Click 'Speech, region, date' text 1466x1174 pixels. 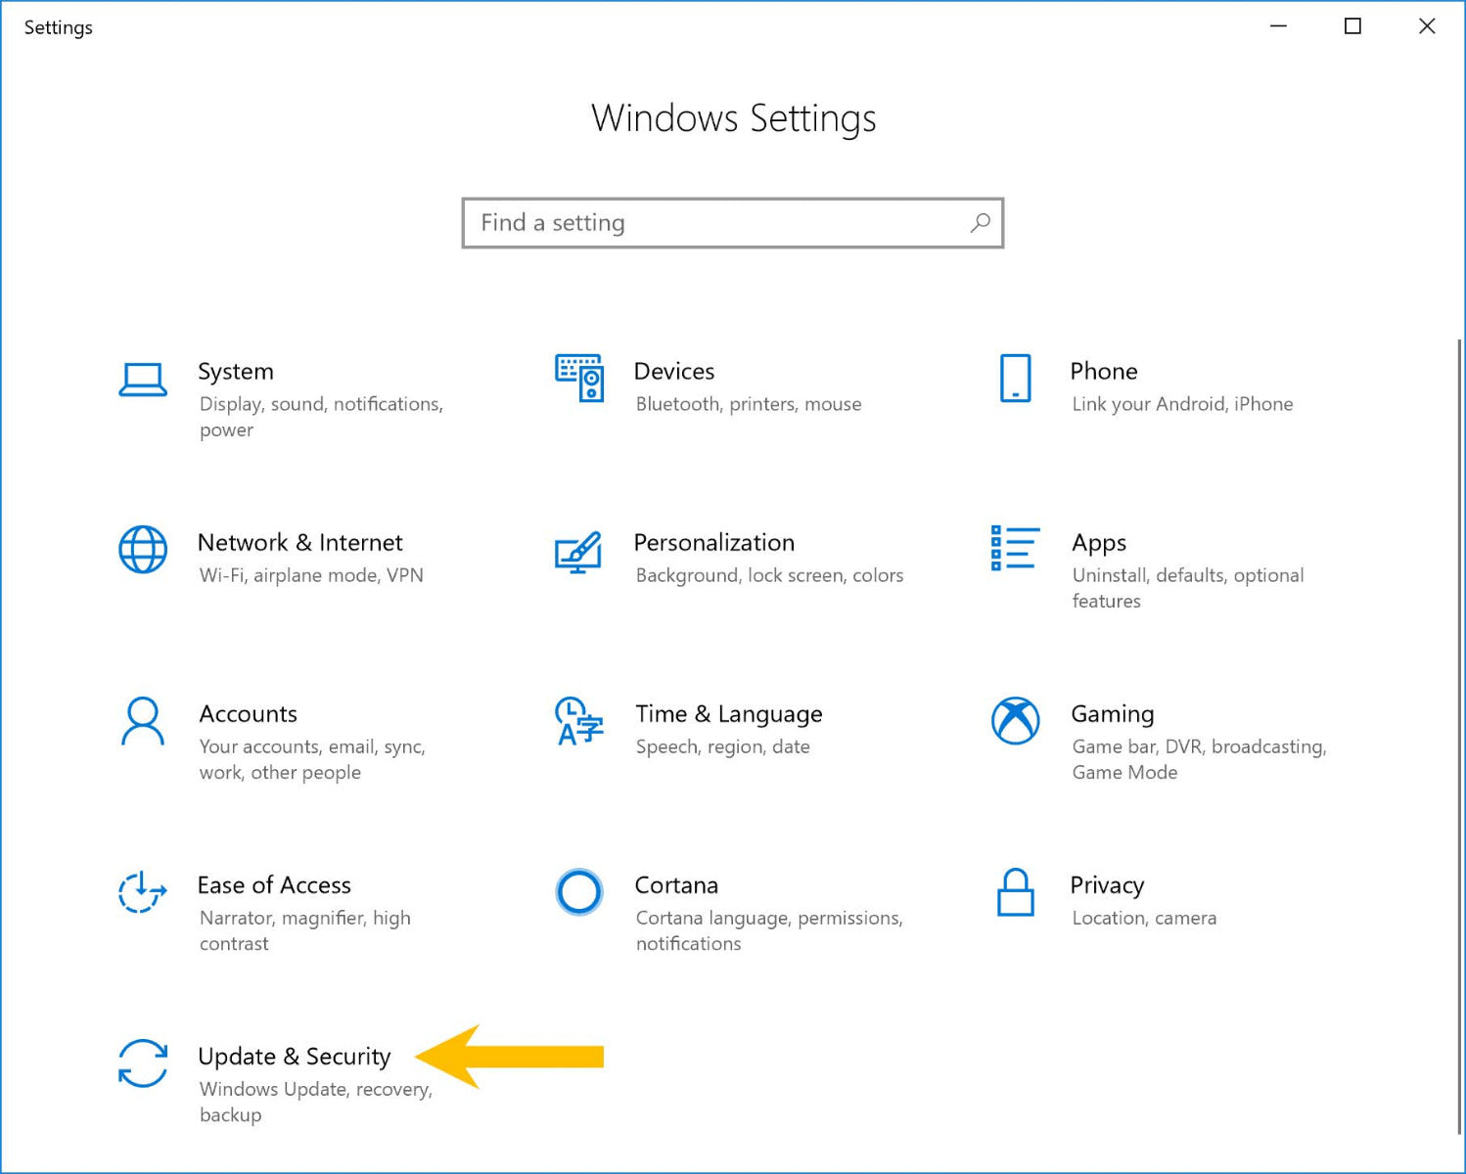click(723, 747)
